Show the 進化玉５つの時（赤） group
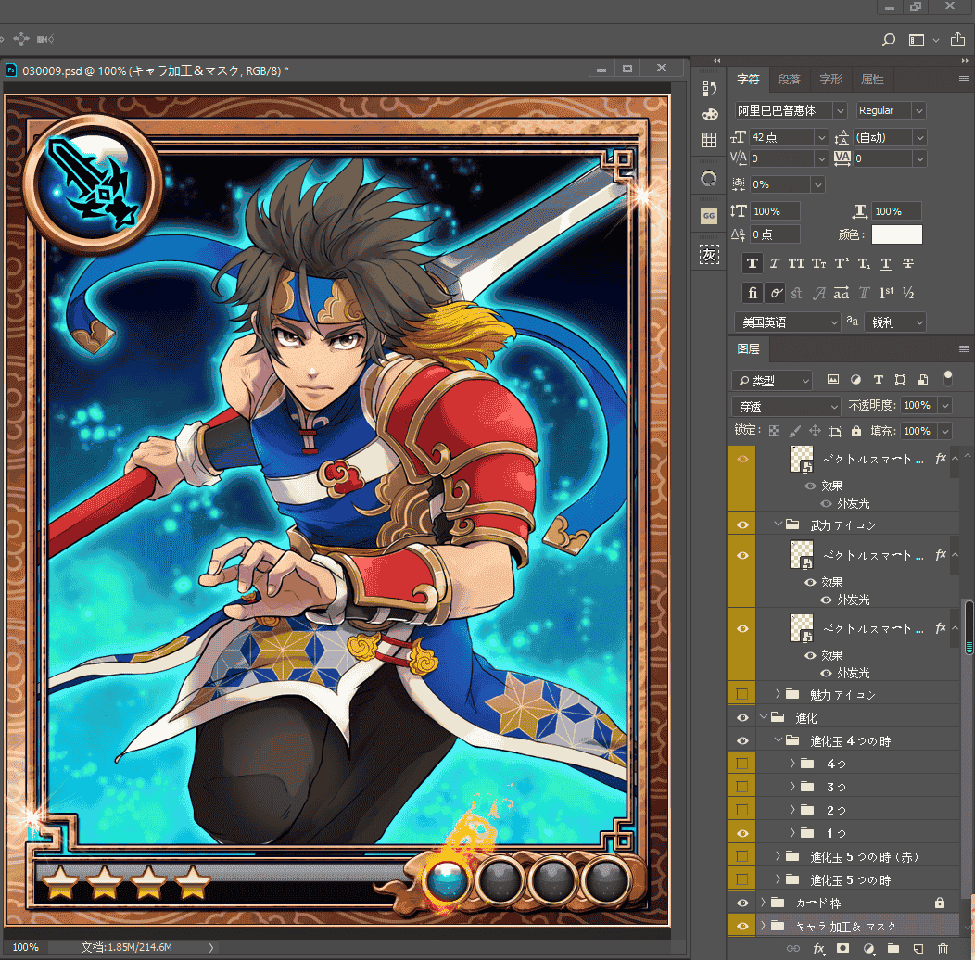 [741, 856]
